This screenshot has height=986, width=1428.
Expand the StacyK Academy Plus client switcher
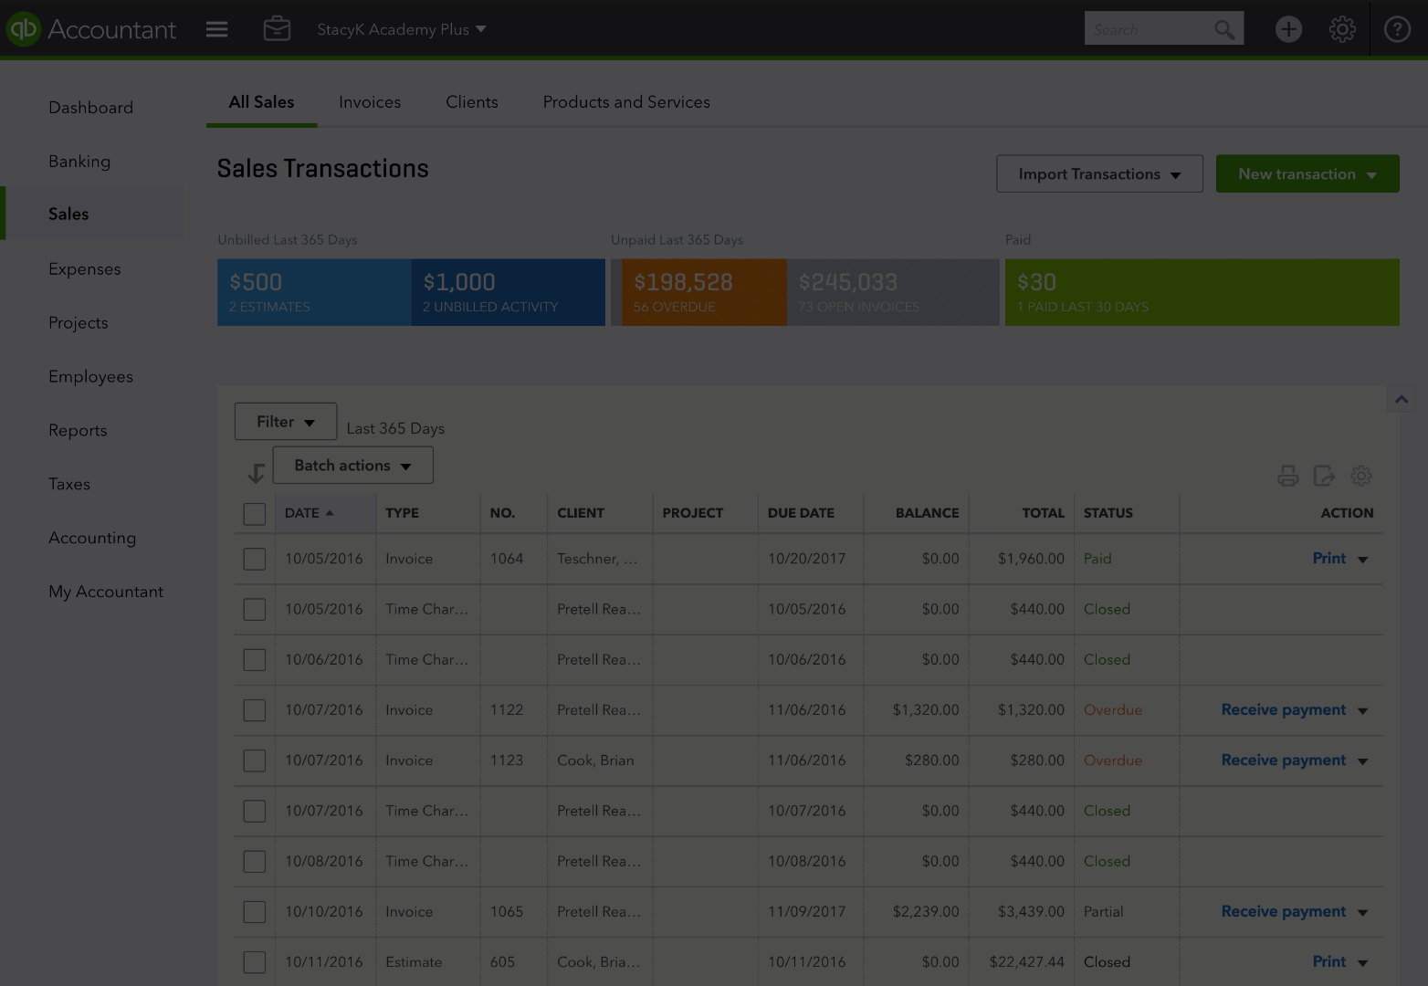(401, 29)
